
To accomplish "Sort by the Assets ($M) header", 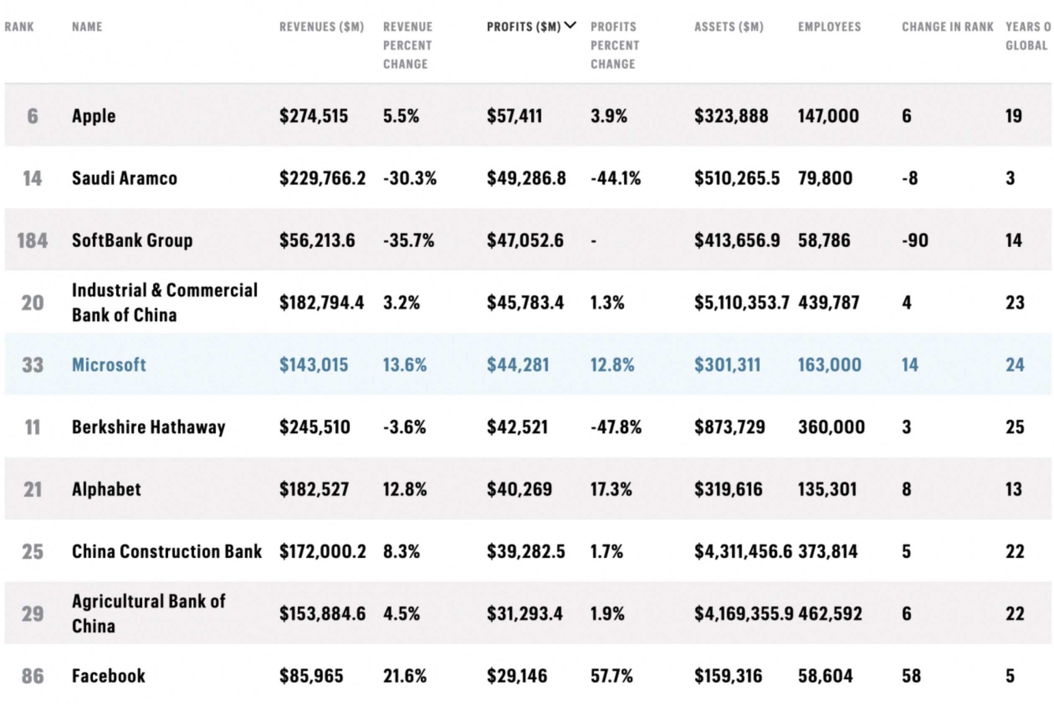I will tap(729, 27).
